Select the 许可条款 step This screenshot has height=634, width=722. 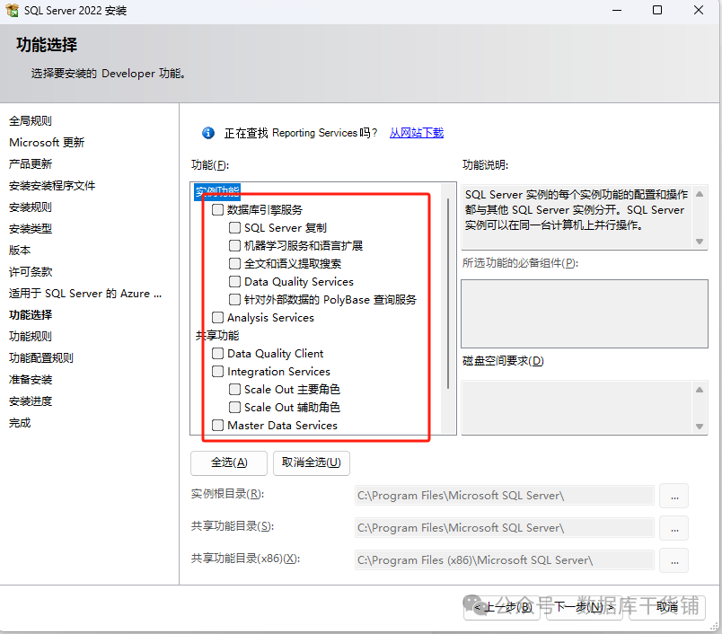pyautogui.click(x=31, y=272)
